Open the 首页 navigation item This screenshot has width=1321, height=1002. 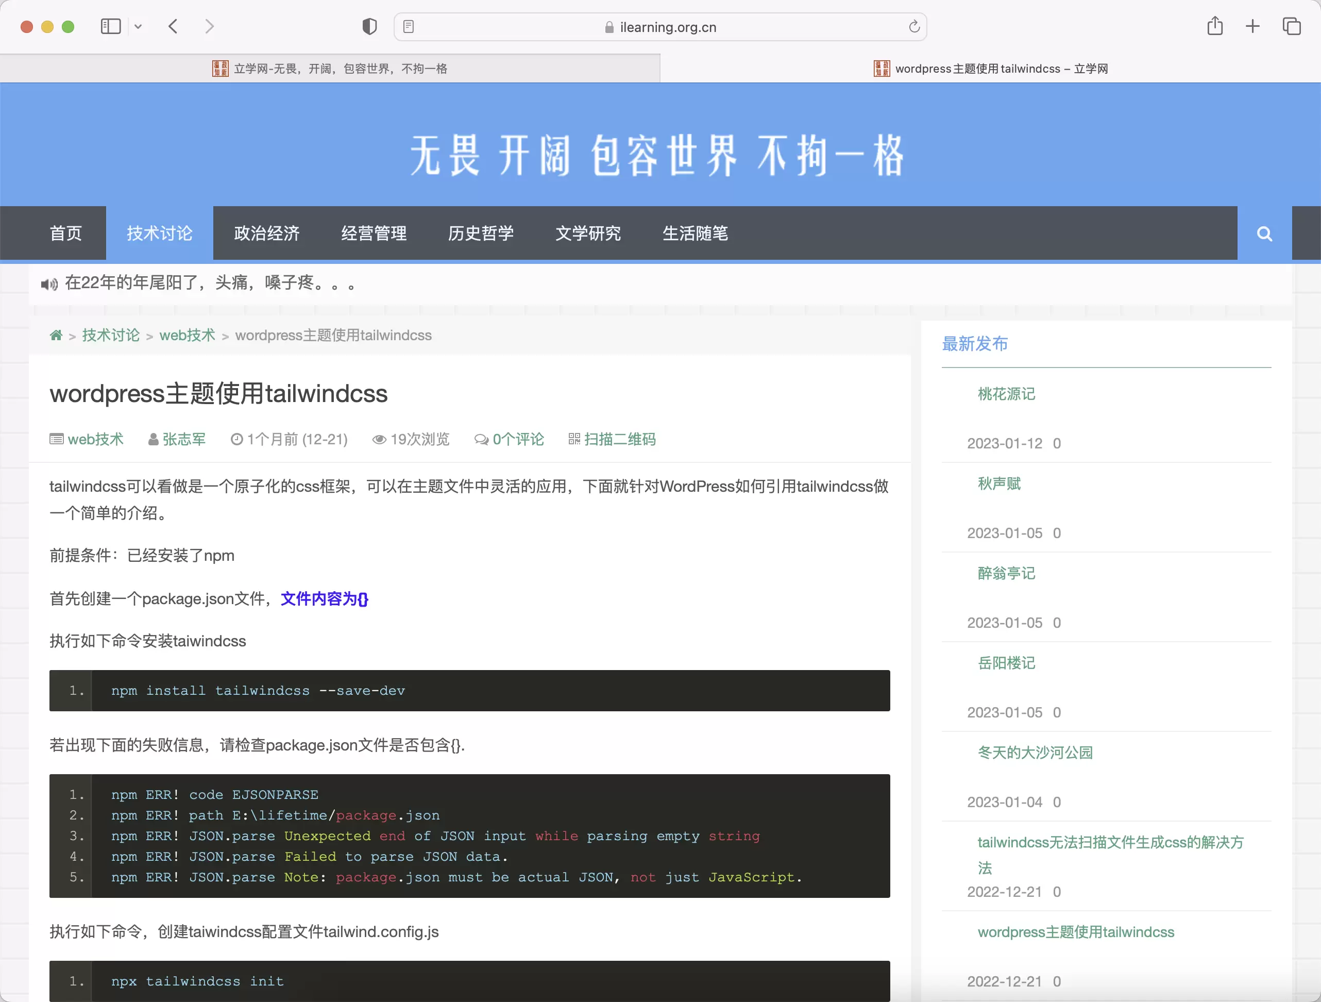(x=66, y=233)
